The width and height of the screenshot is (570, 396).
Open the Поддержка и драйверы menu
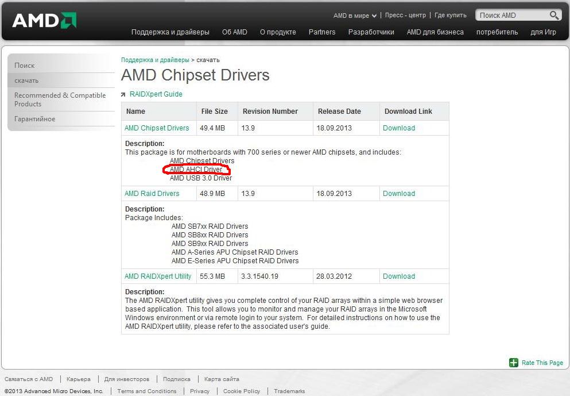[x=170, y=32]
